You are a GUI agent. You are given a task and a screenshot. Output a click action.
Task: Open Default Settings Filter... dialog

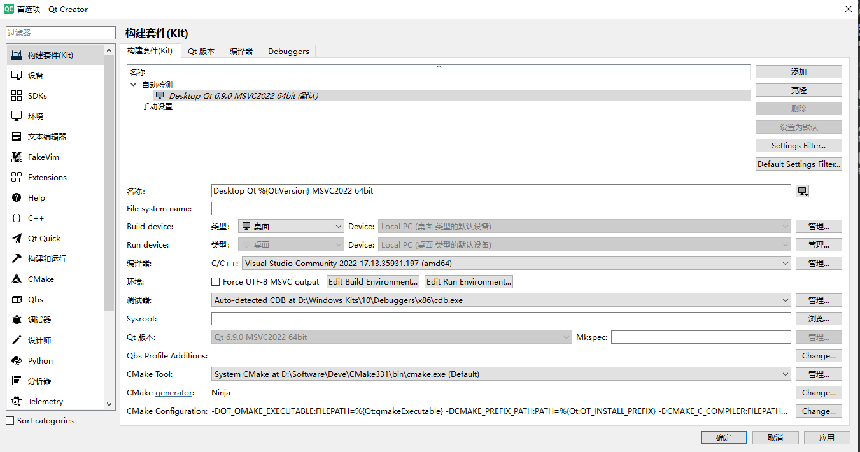(799, 164)
